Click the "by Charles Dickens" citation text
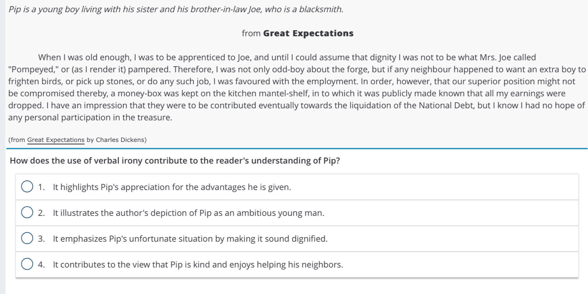This screenshot has height=294, width=588. [116, 140]
